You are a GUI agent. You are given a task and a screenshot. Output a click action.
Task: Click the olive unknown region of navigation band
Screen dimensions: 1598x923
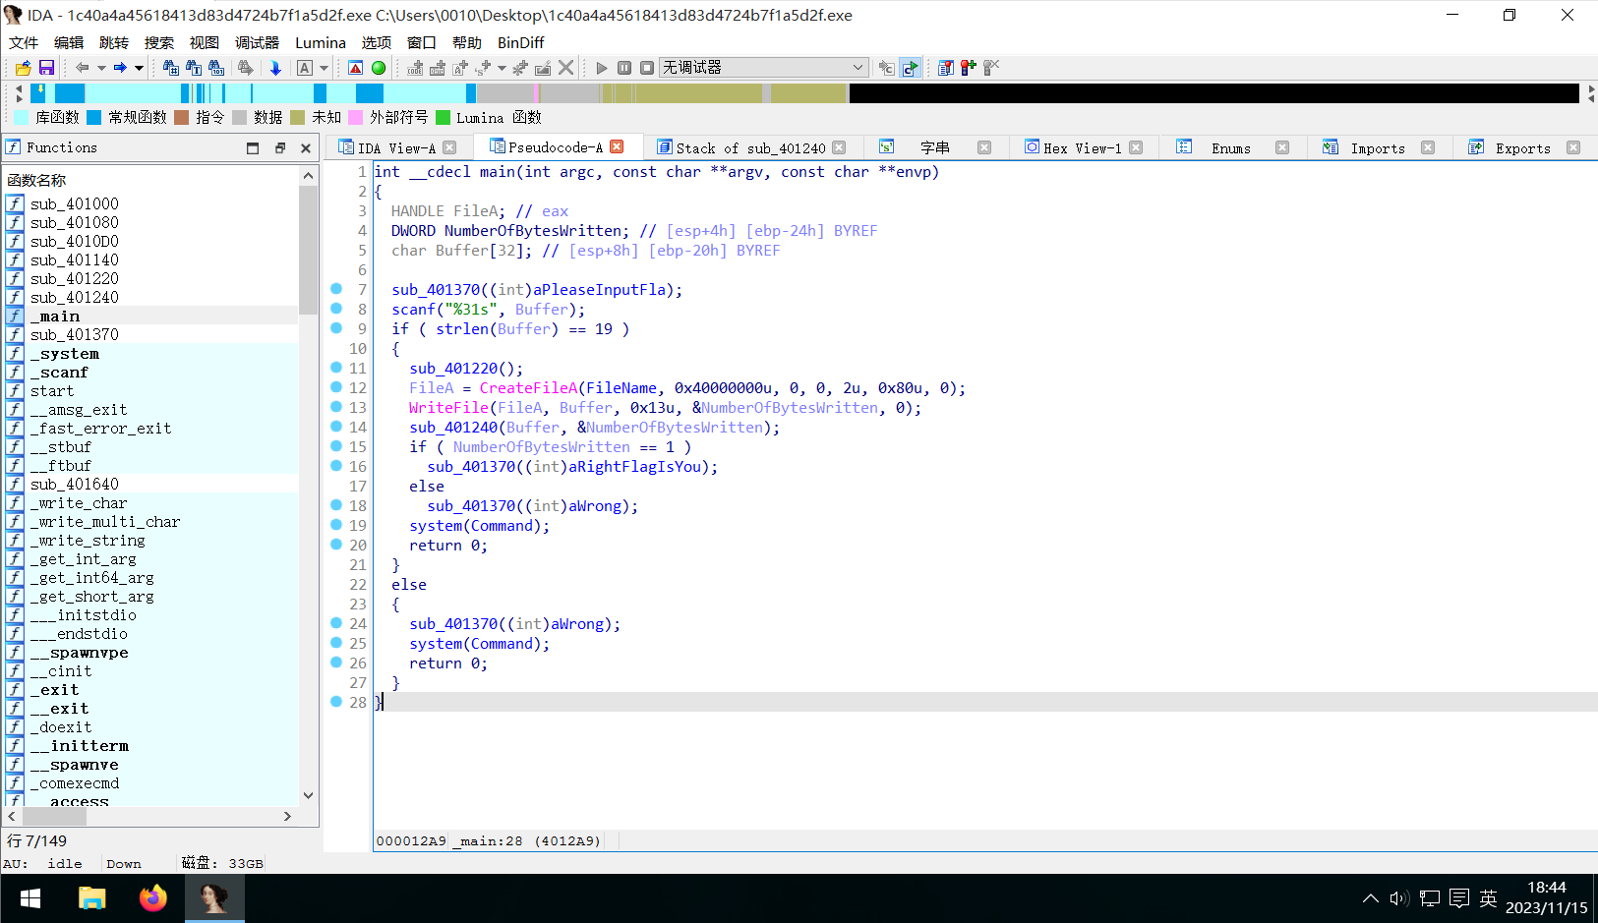coord(698,93)
